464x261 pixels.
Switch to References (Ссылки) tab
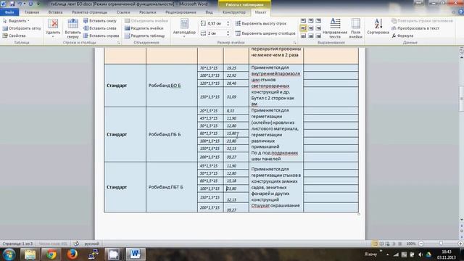pos(123,12)
